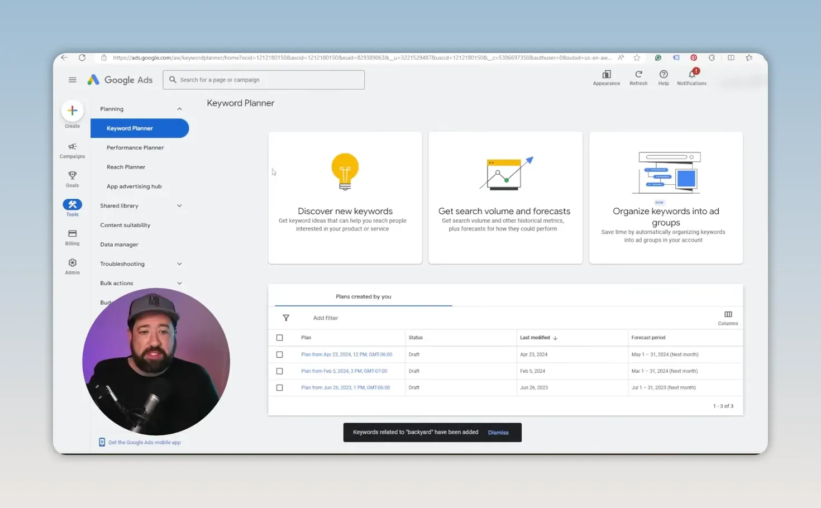
Task: Expand the Bulk actions section
Action: 179,283
